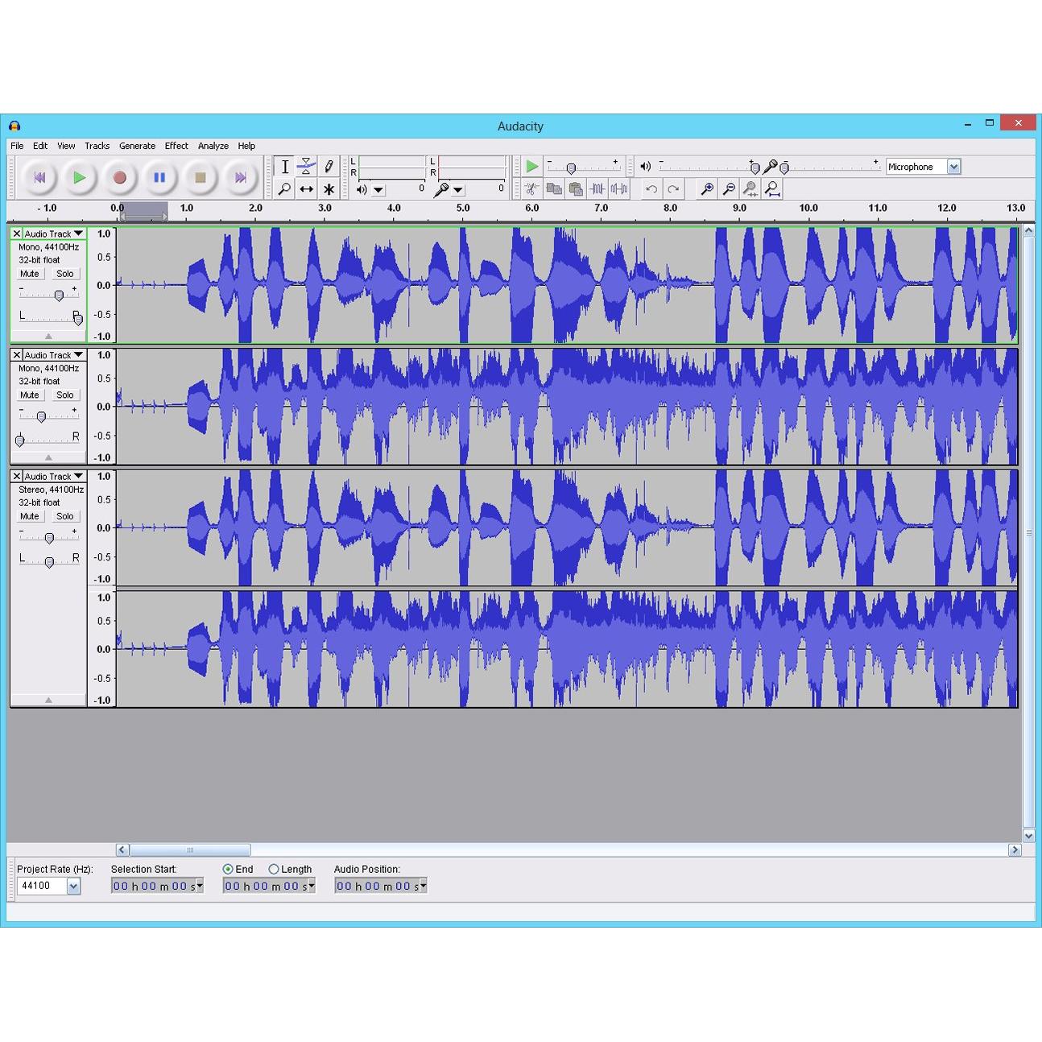Click the Fit Project zoom icon
This screenshot has width=1042, height=1042.
click(x=771, y=189)
